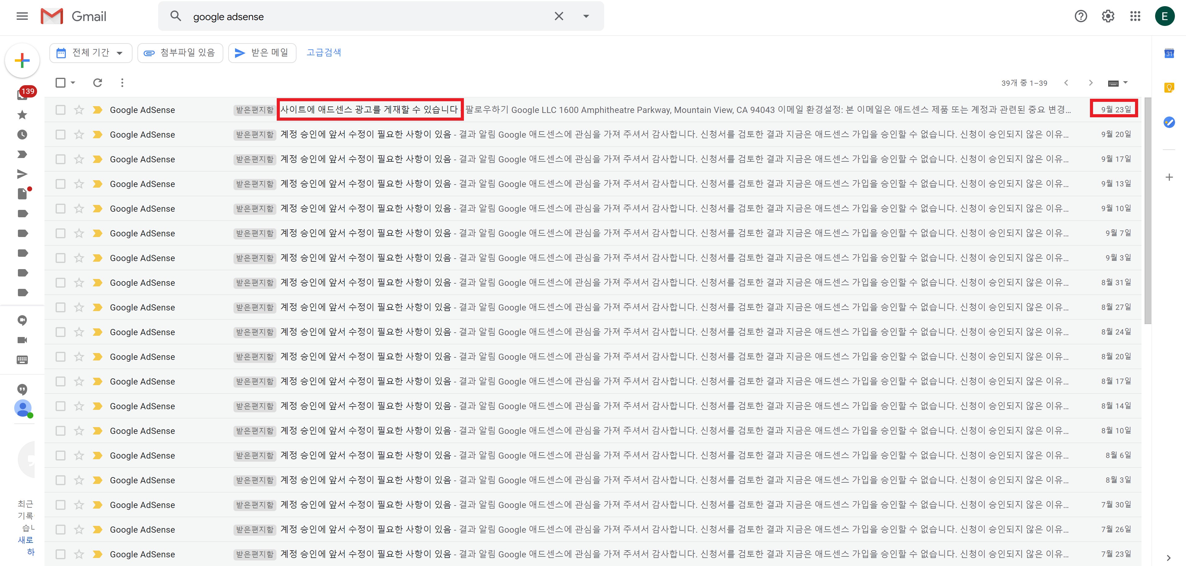Open the Google apps grid
The width and height of the screenshot is (1186, 566).
pyautogui.click(x=1135, y=17)
